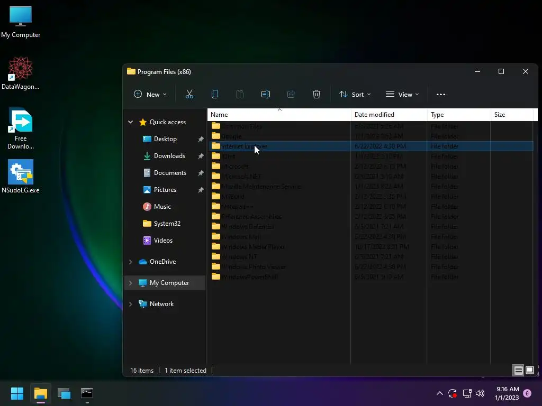This screenshot has height=406, width=542.
Task: Select Music in the navigation pane
Action: click(162, 207)
